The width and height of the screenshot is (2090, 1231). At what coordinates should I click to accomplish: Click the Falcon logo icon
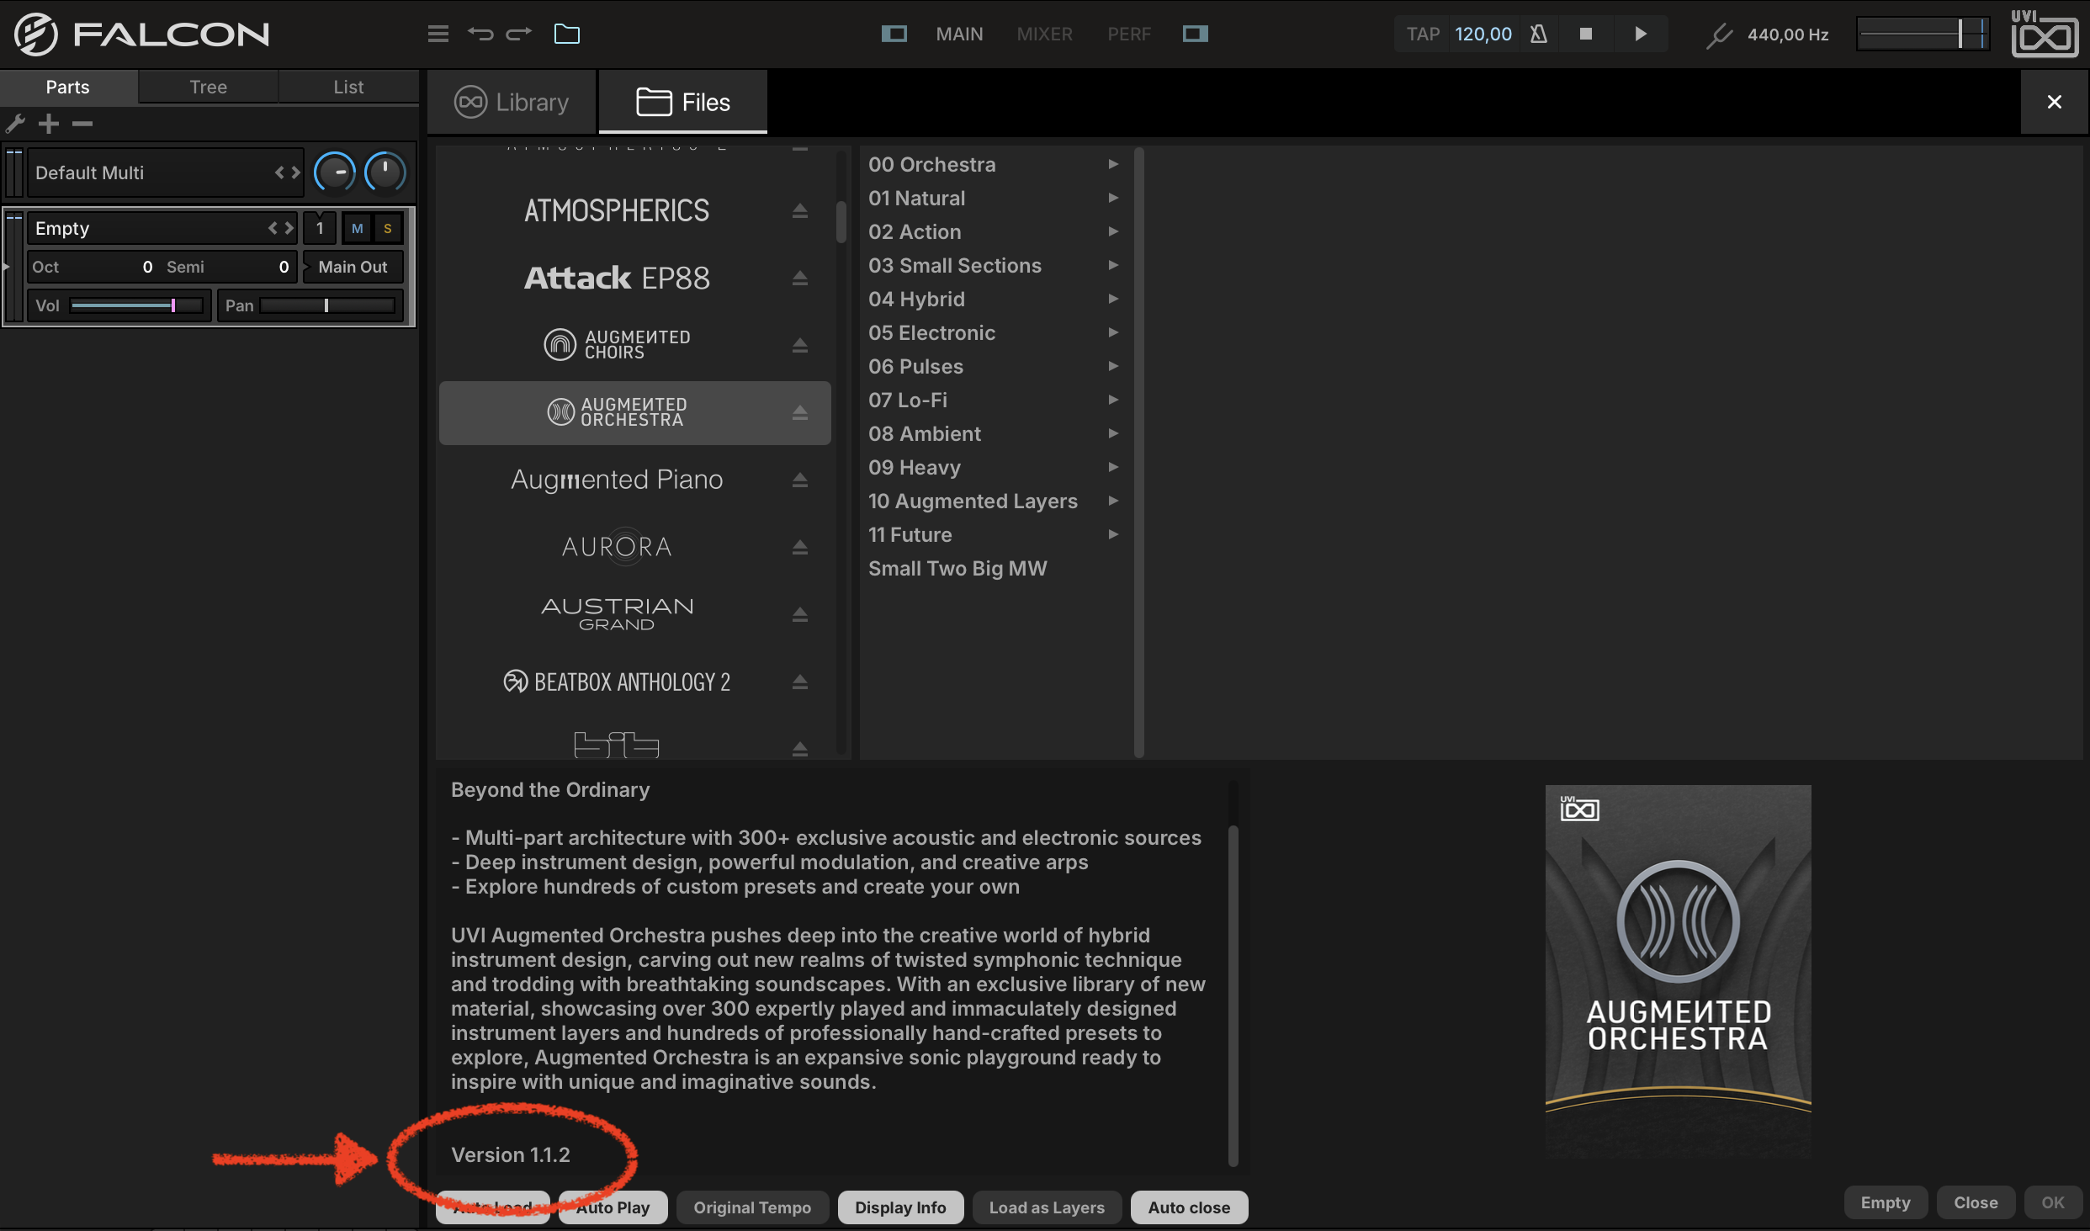point(36,34)
